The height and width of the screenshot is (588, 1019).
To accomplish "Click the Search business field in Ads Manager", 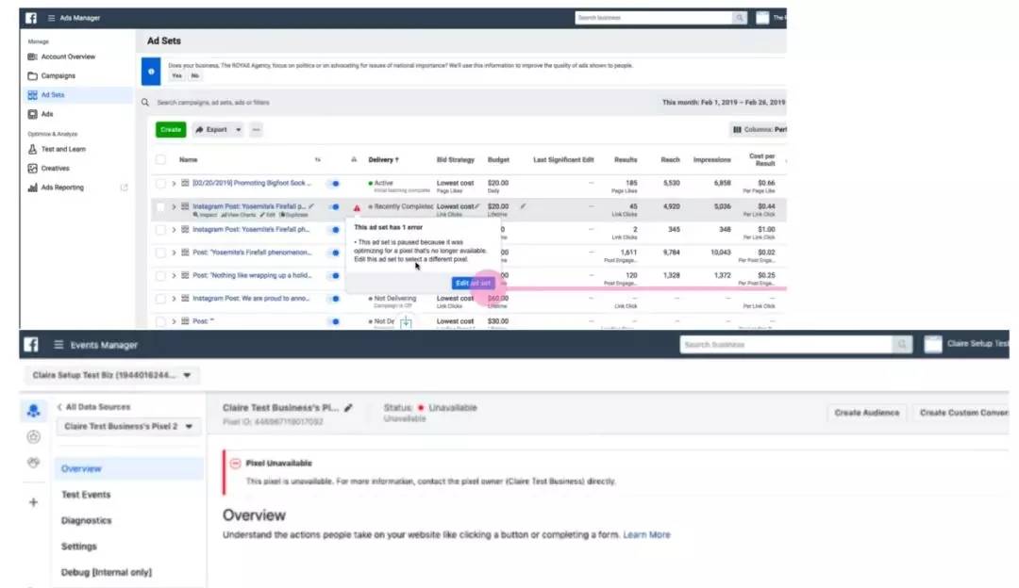I will tap(654, 18).
